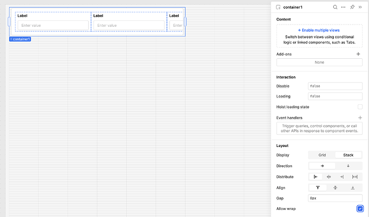Set direction to vertical arrow
369x217 pixels.
348,166
